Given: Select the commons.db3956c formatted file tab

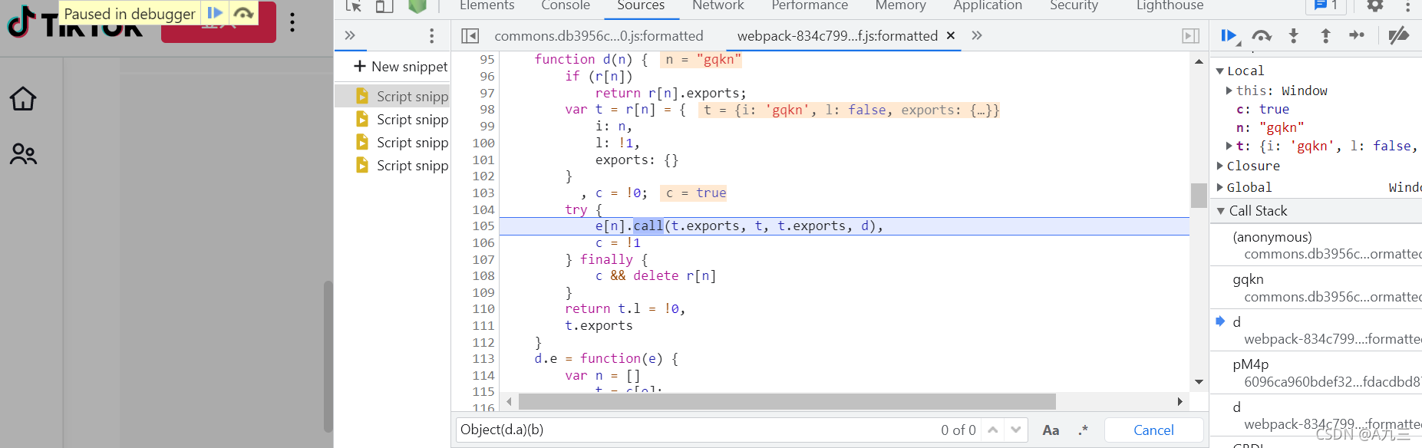Looking at the screenshot, I should [x=599, y=36].
